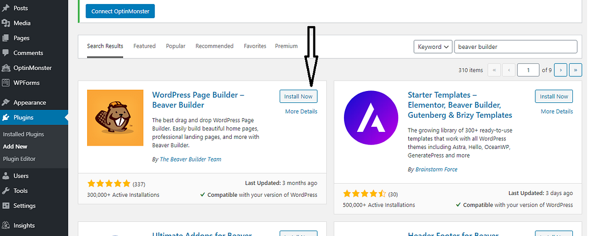Screen dimensions: 598x236
Task: Open the Keyword search type dropdown
Action: pyautogui.click(x=433, y=47)
